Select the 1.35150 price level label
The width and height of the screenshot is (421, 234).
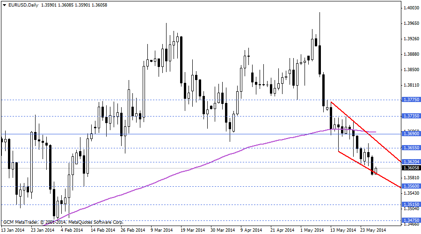click(411, 205)
